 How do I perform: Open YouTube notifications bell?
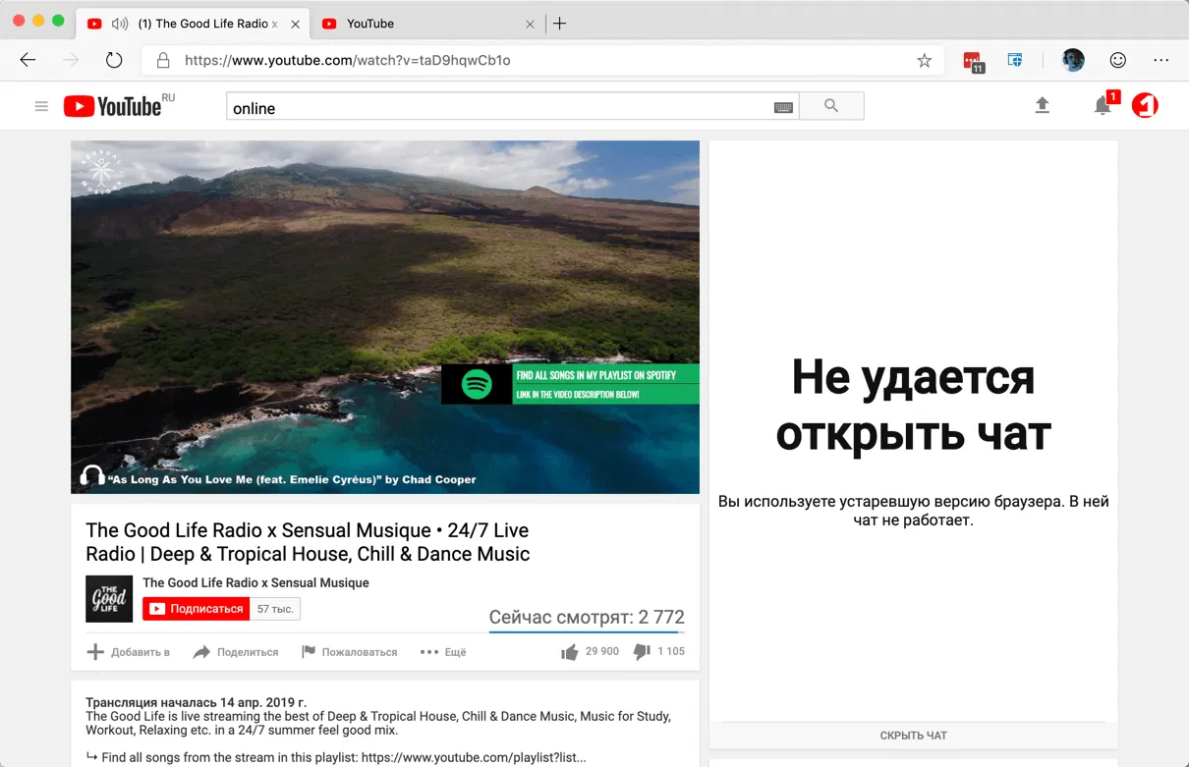(x=1103, y=106)
